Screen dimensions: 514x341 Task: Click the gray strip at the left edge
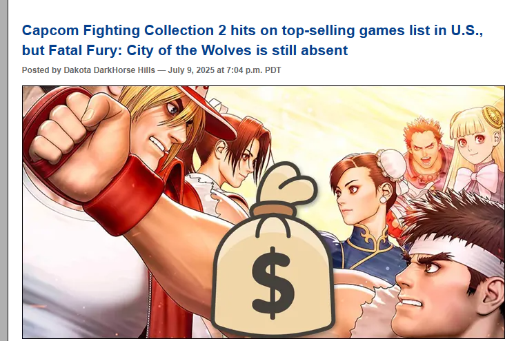3,171
